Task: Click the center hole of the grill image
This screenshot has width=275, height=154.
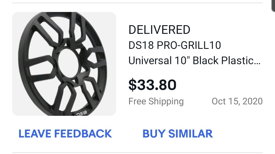Action: (68, 64)
